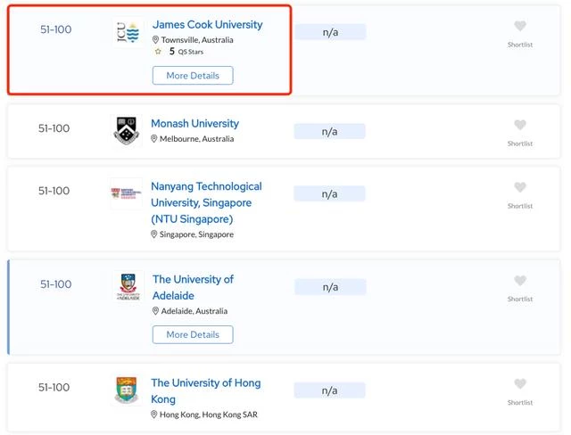Click More Details for University of Adelaide
The width and height of the screenshot is (571, 435).
click(193, 334)
